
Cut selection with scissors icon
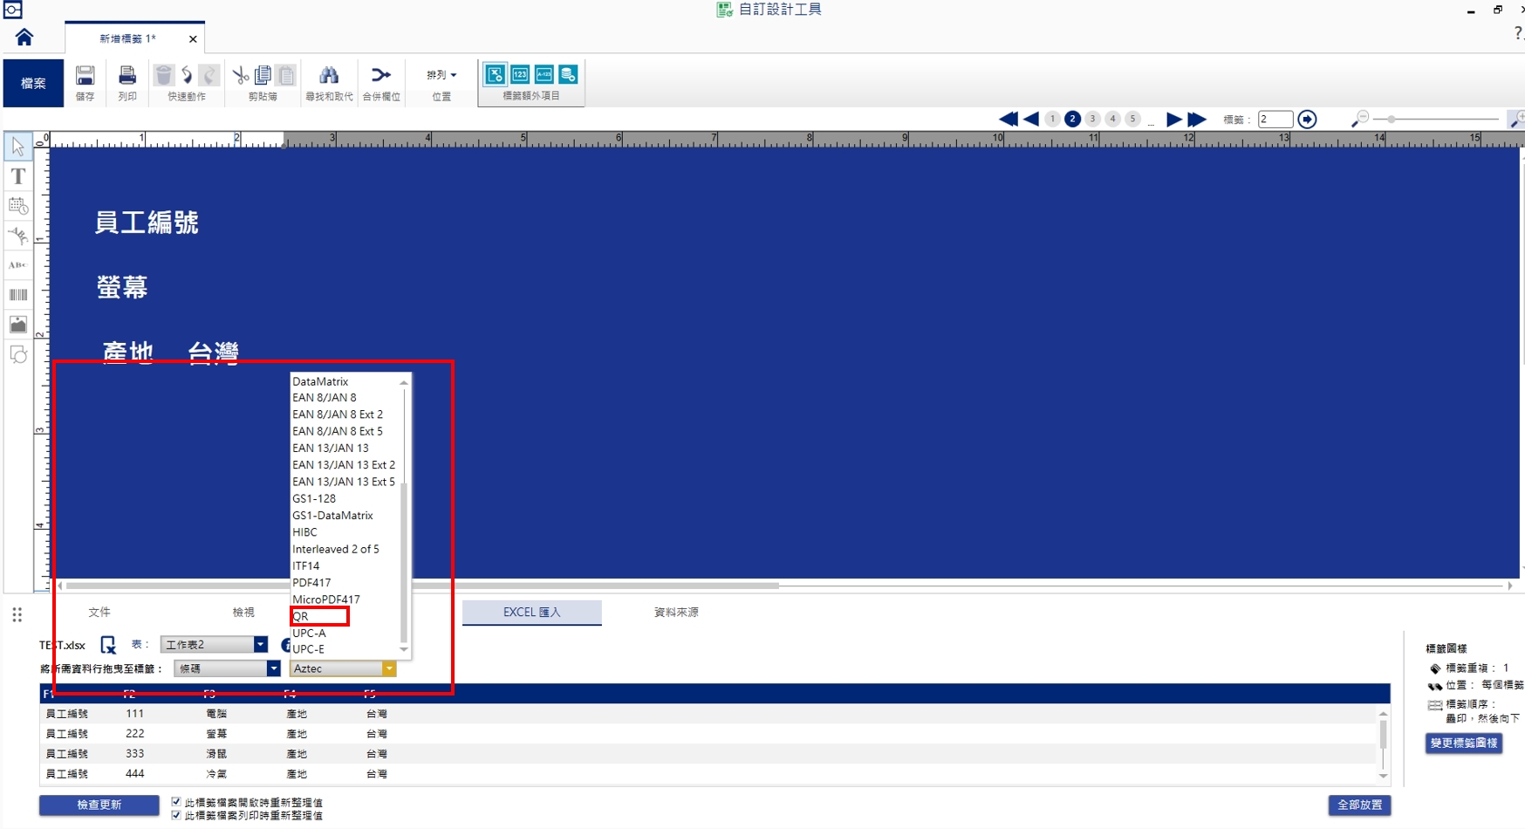[241, 75]
